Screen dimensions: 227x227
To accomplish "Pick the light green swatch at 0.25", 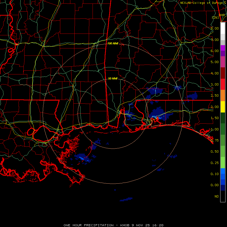I will [x=223, y=163].
